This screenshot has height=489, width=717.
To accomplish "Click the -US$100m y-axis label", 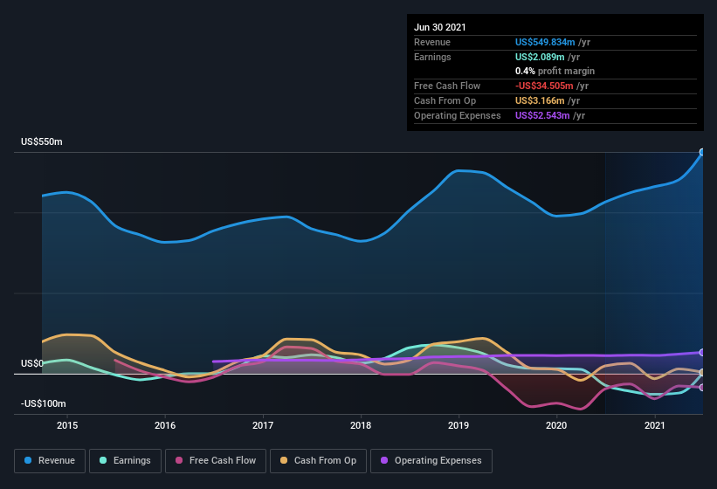I will pos(44,403).
